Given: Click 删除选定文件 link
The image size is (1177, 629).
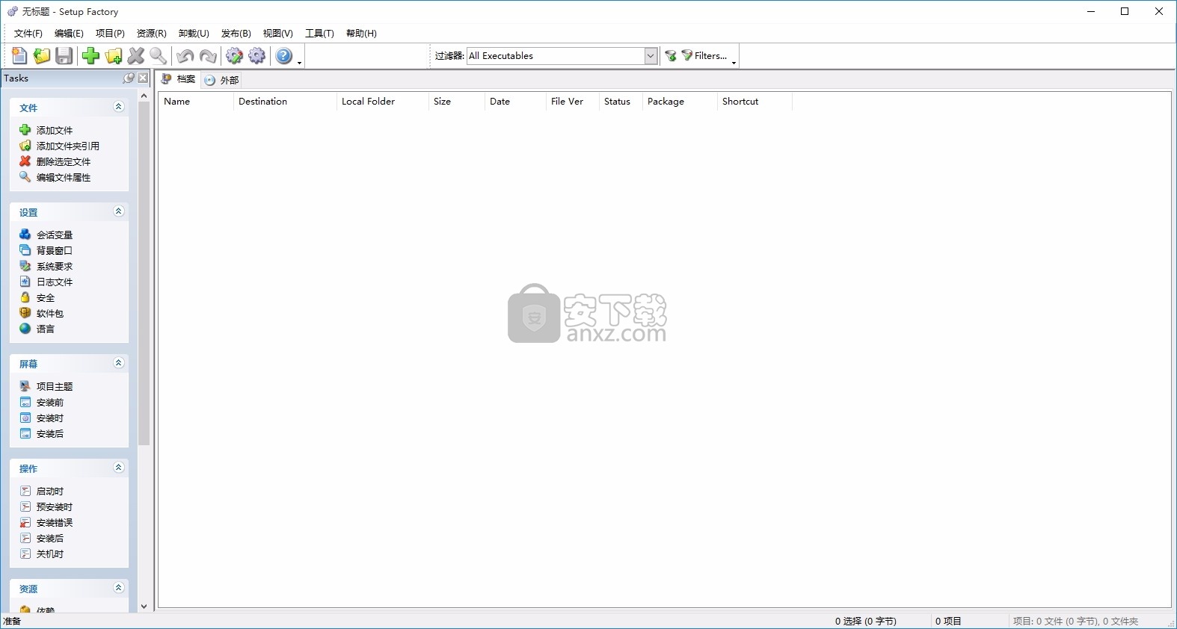Looking at the screenshot, I should pos(64,161).
